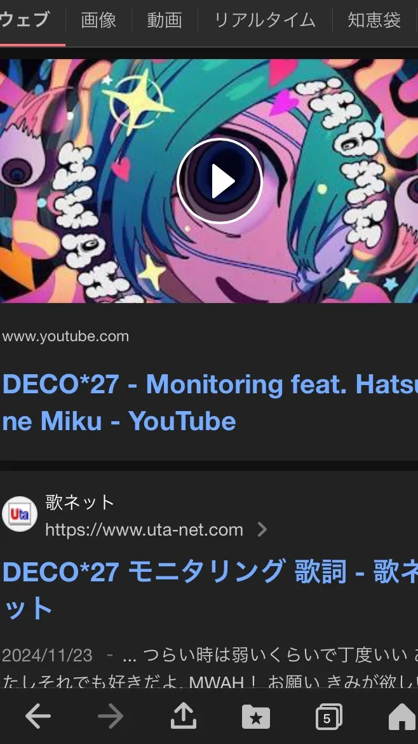
Task: Tap the 歌ネット site name
Action: click(x=80, y=502)
